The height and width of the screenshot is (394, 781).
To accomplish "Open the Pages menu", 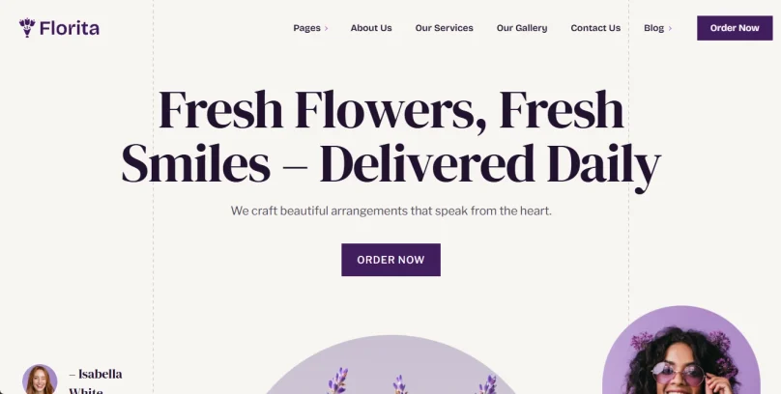I will [306, 28].
